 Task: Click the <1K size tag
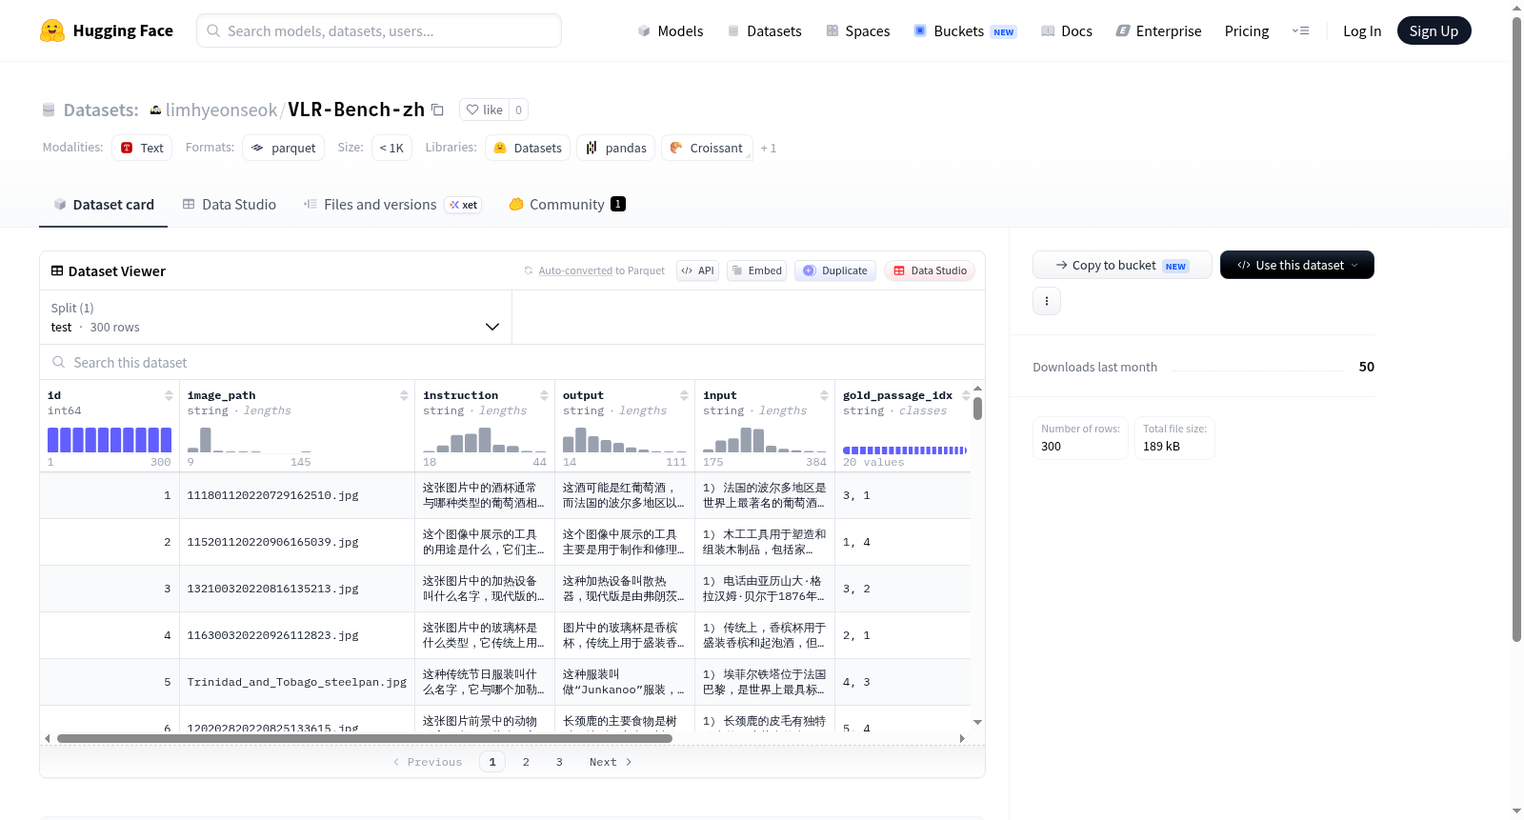391,149
